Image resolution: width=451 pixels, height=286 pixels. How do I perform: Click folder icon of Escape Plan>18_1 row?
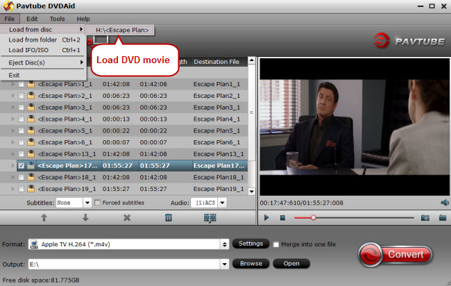click(31, 177)
